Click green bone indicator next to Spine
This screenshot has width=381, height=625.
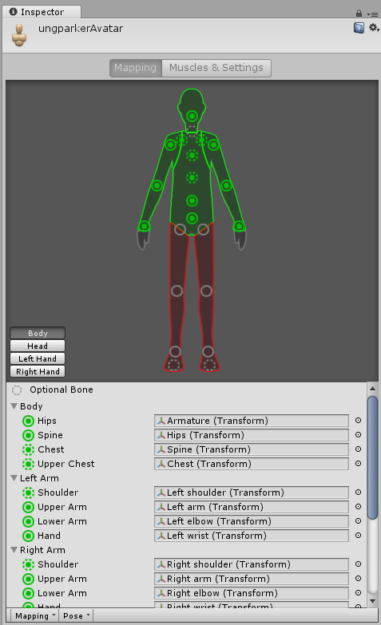pos(28,435)
